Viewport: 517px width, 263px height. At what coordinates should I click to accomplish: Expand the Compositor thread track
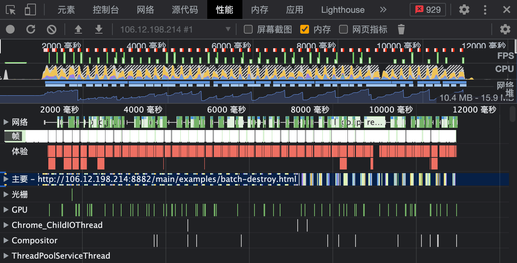(x=6, y=240)
